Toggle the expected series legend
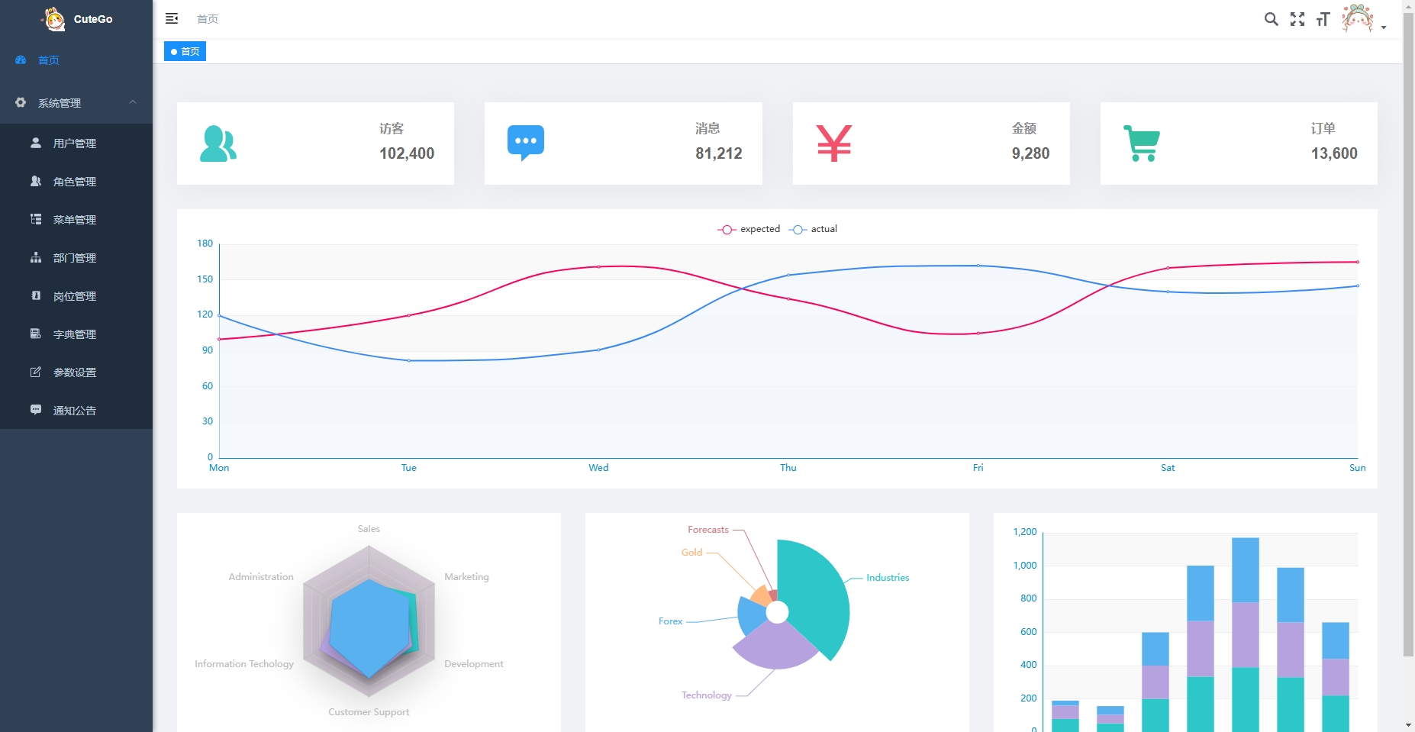Screen dimensions: 1415x732 [749, 229]
